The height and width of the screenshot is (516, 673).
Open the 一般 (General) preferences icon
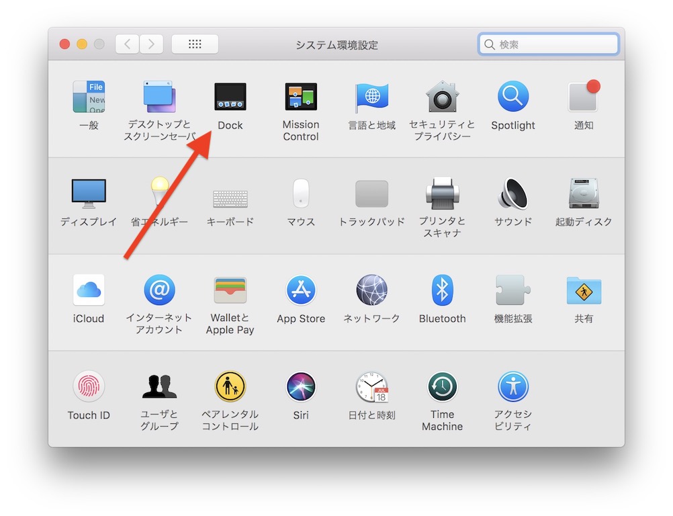(x=89, y=97)
